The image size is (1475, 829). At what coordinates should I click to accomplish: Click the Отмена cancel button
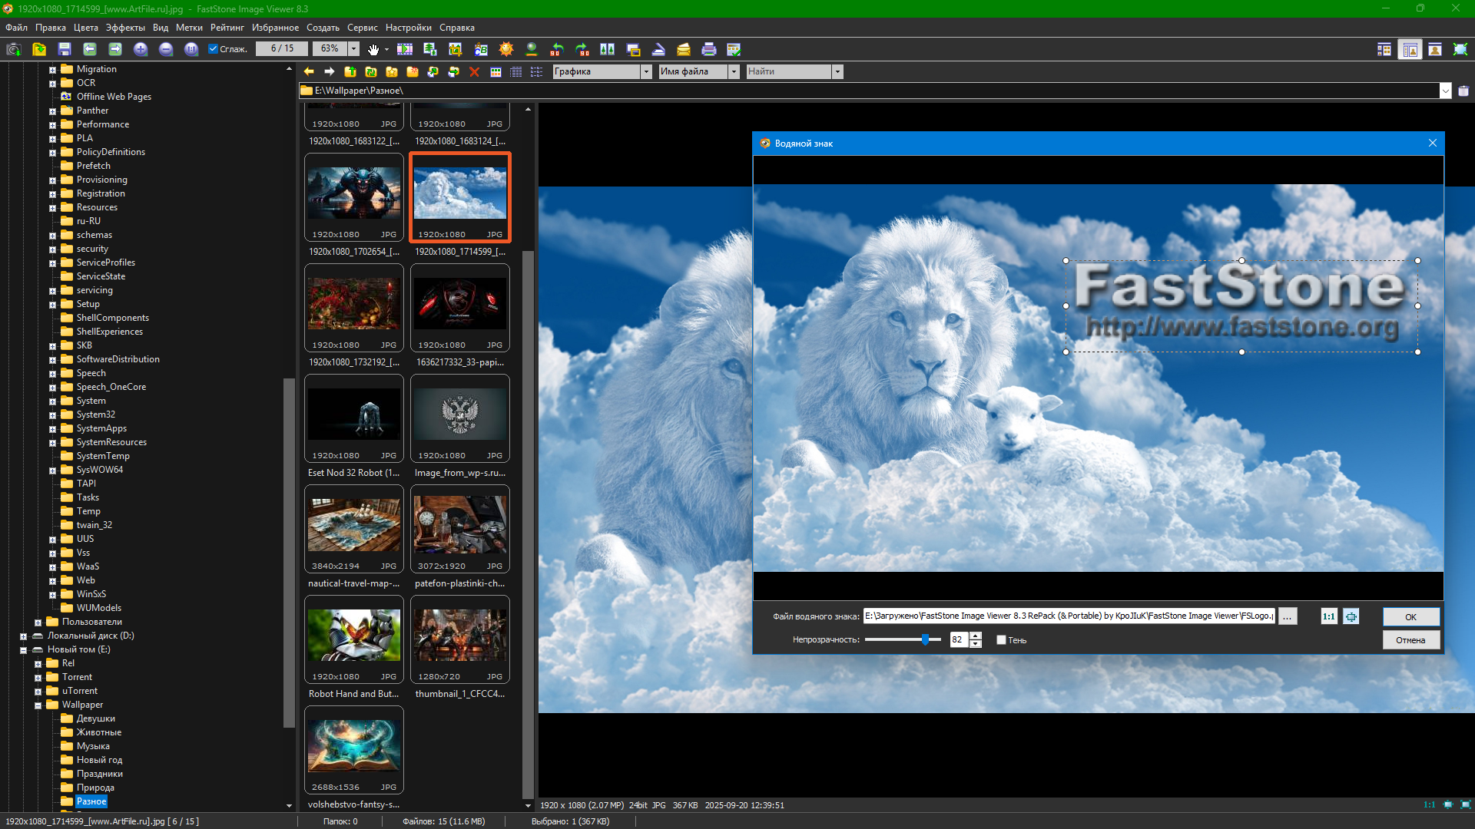click(x=1410, y=640)
